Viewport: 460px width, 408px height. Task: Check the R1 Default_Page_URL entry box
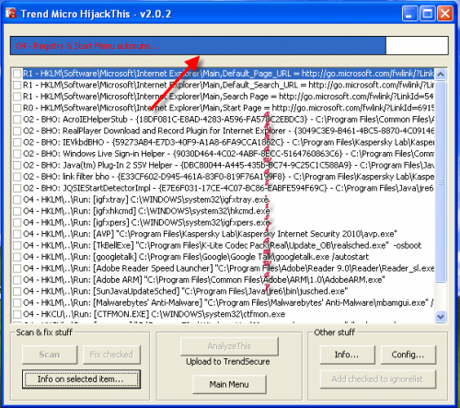click(17, 74)
